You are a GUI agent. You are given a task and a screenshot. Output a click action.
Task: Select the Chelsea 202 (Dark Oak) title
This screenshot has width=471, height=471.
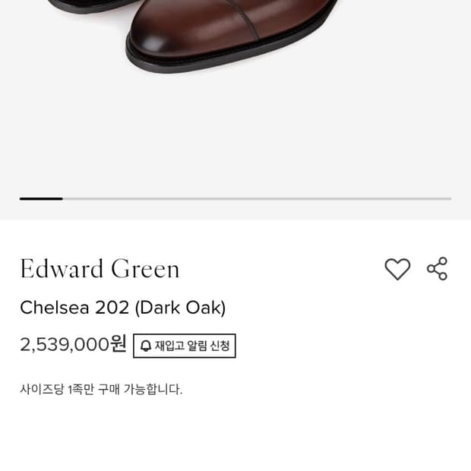123,308
